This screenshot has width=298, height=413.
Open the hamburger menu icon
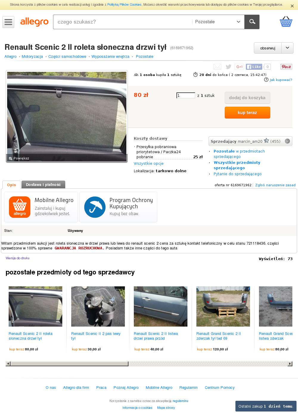(8, 22)
